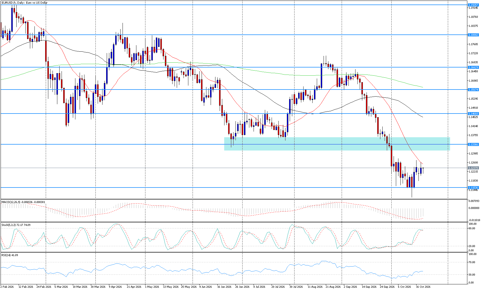Screen dimensions: 482x290
Task: Click the 1.14140 price axis label
Action: coord(474,126)
